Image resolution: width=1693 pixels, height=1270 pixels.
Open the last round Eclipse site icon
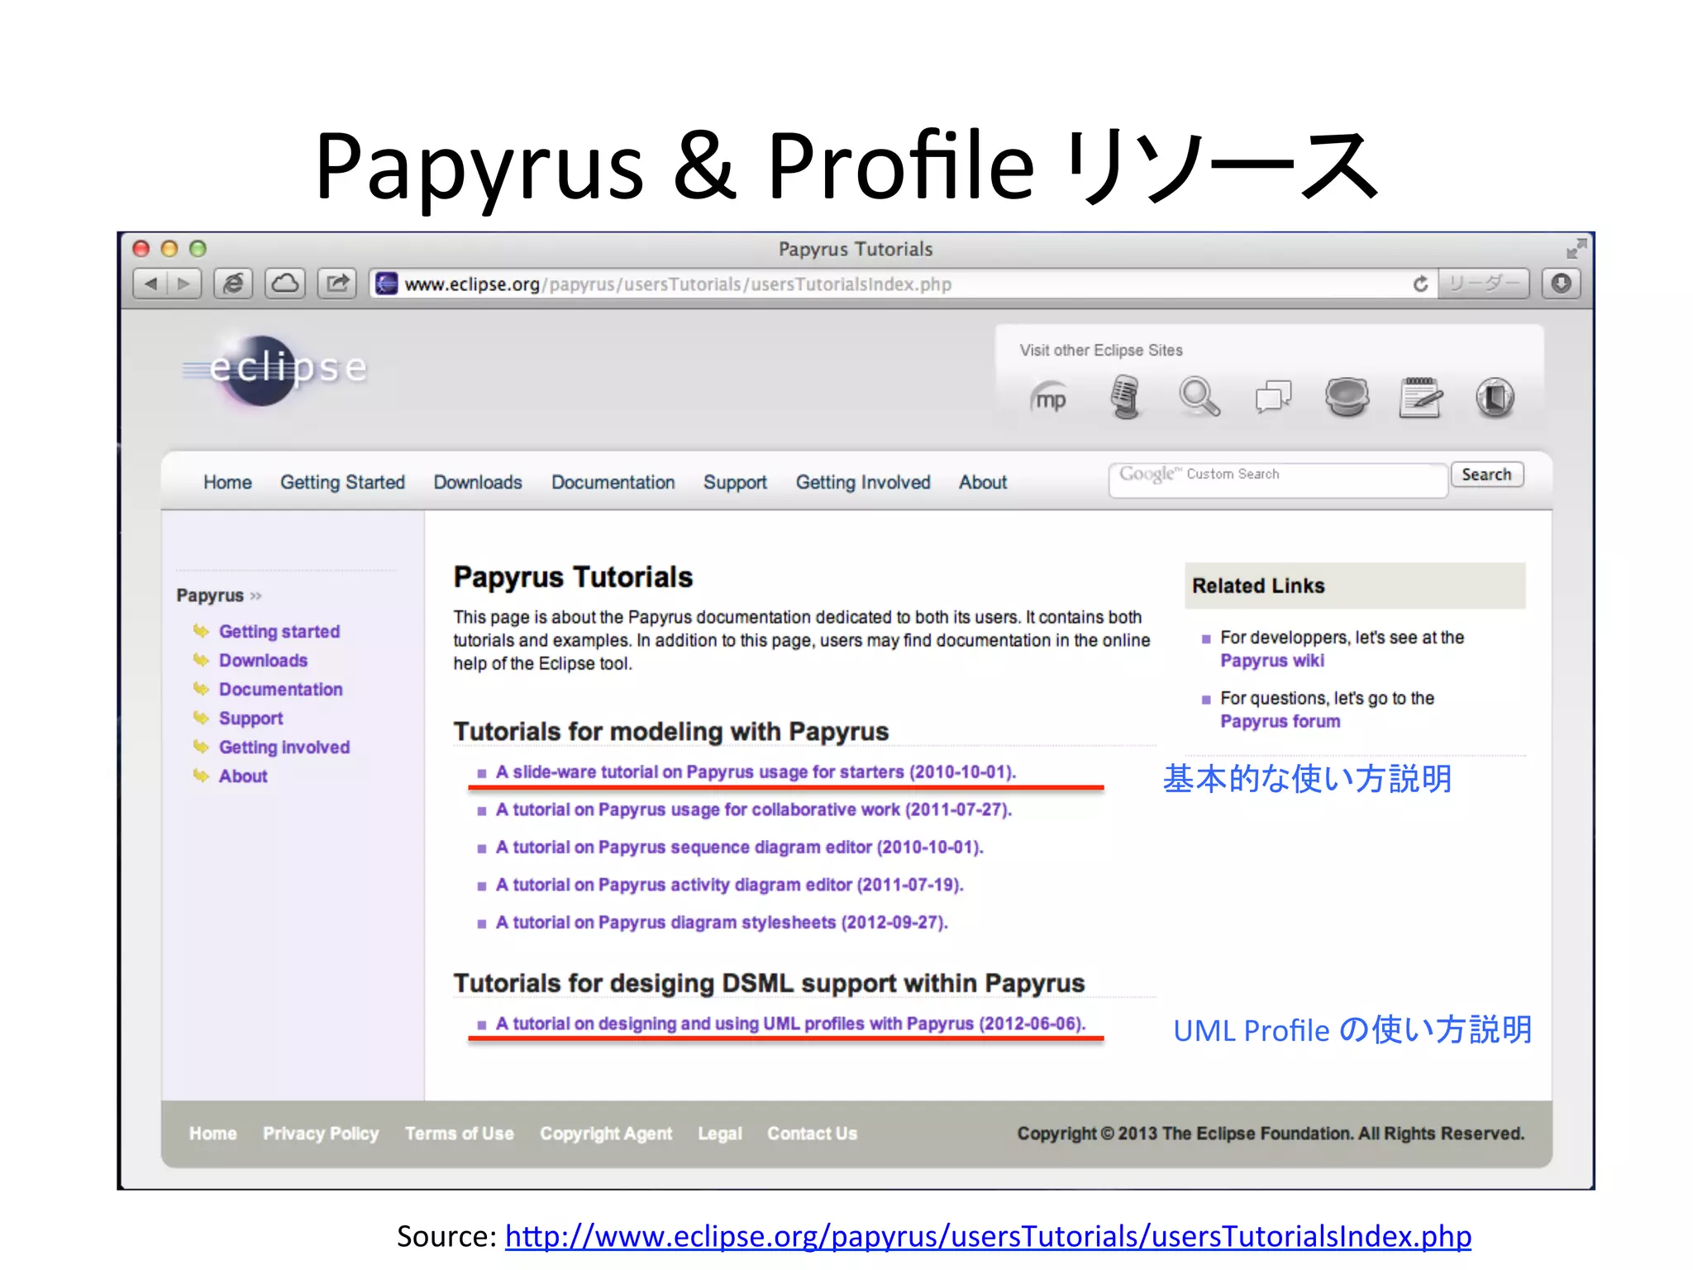coord(1495,398)
